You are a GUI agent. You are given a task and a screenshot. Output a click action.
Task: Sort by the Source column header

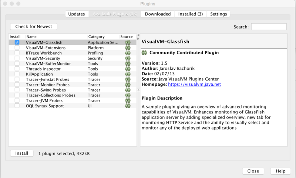tap(128, 37)
